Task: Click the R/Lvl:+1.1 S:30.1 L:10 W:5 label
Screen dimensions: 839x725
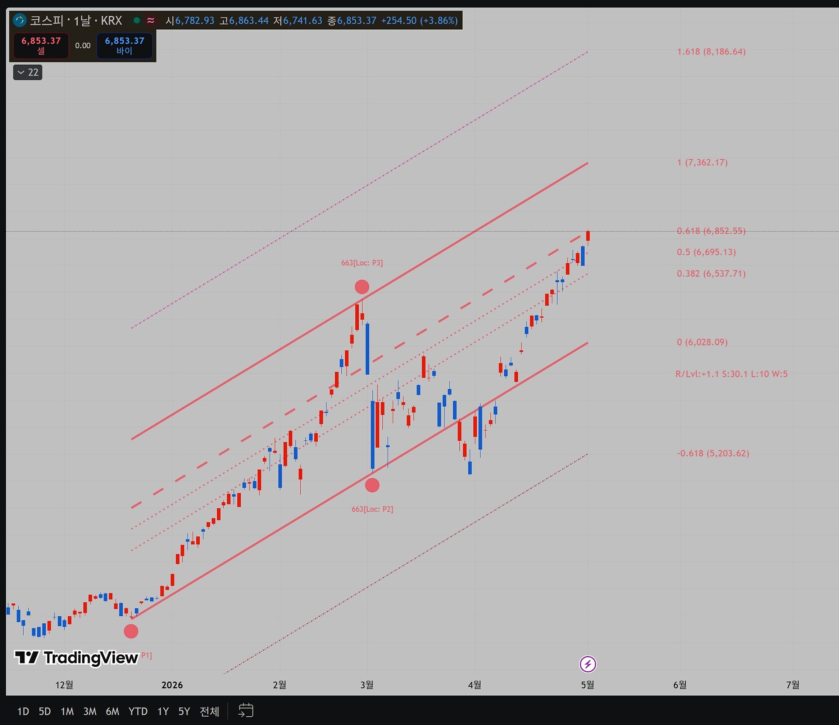Action: [x=732, y=374]
